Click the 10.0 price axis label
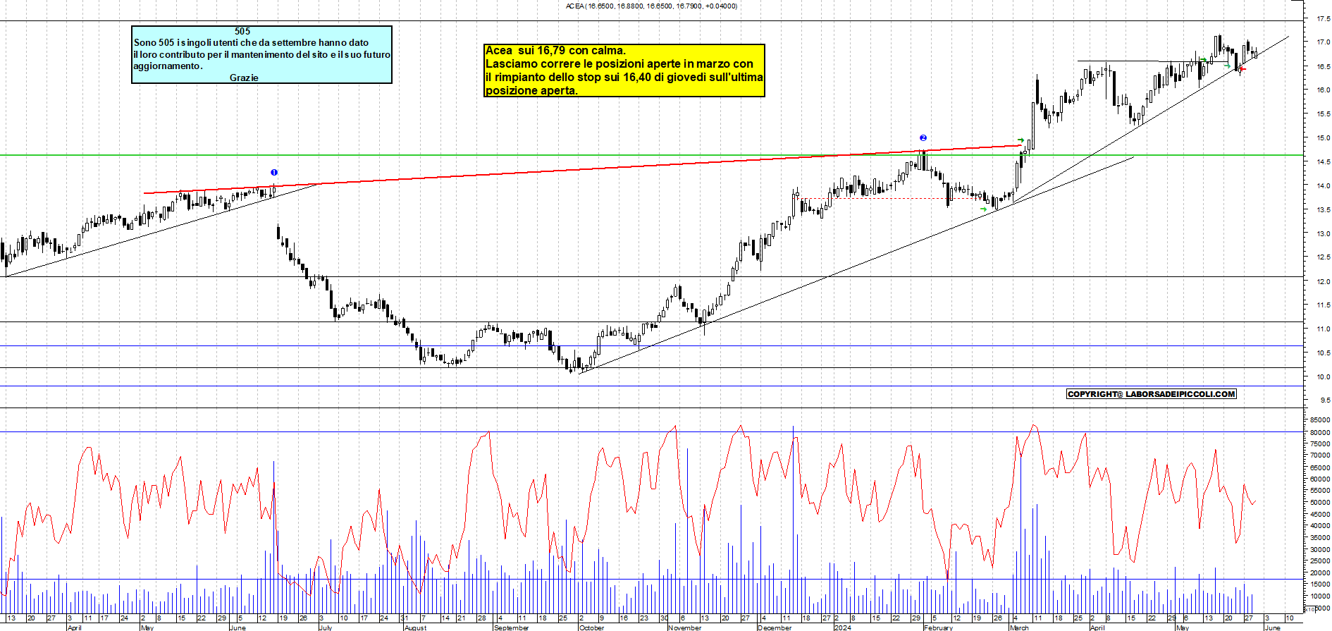Image resolution: width=1332 pixels, height=631 pixels. pyautogui.click(x=1323, y=377)
